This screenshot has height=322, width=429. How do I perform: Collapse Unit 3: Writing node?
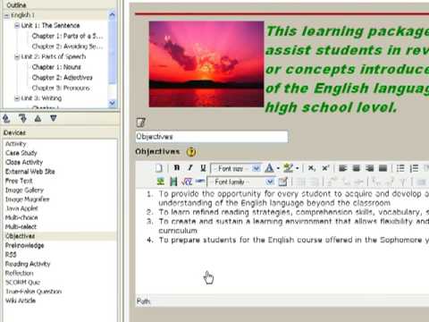coord(17,98)
